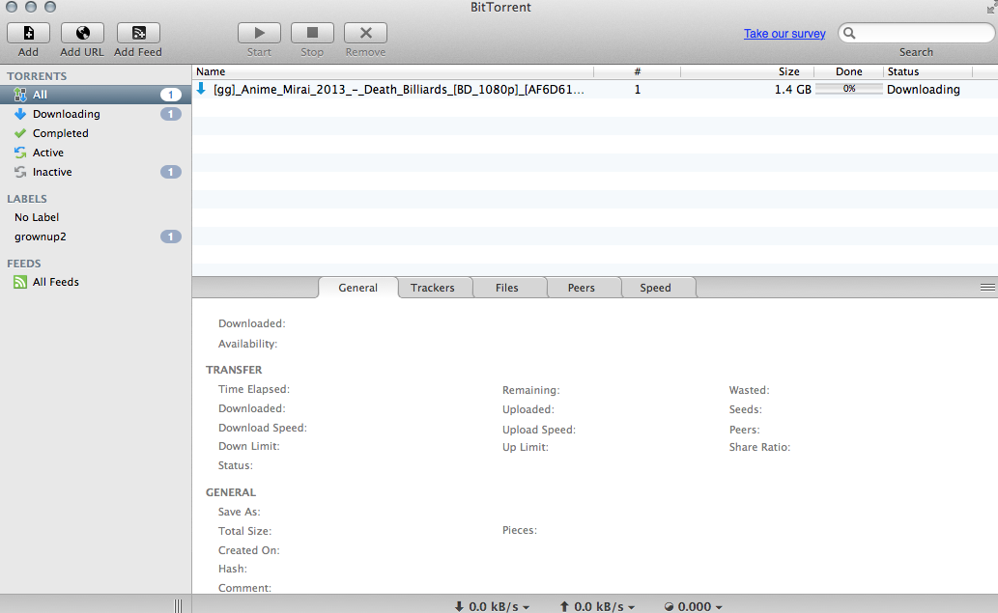Switch to the Files tab
Screen dimensions: 998x613
click(507, 288)
